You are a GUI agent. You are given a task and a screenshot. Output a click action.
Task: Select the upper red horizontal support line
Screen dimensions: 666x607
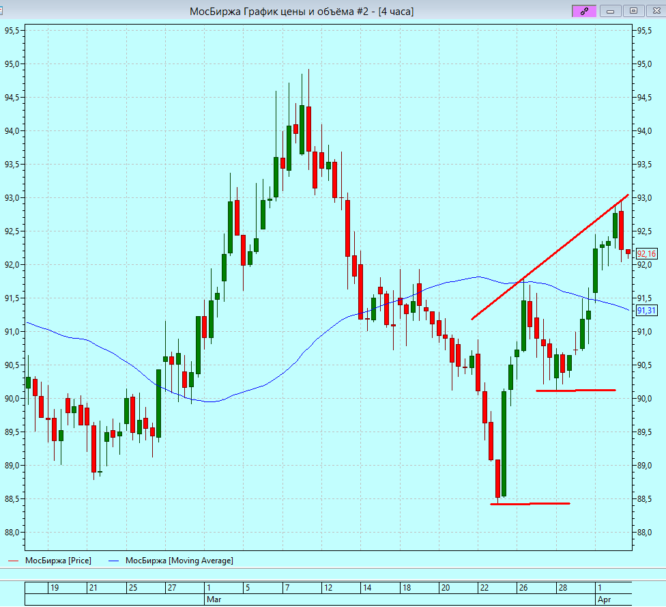(x=575, y=391)
